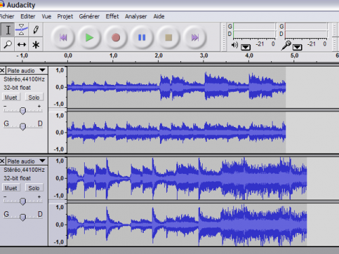This screenshot has width=339, height=254.
Task: Click the input level meter G bar
Action: coord(306,26)
